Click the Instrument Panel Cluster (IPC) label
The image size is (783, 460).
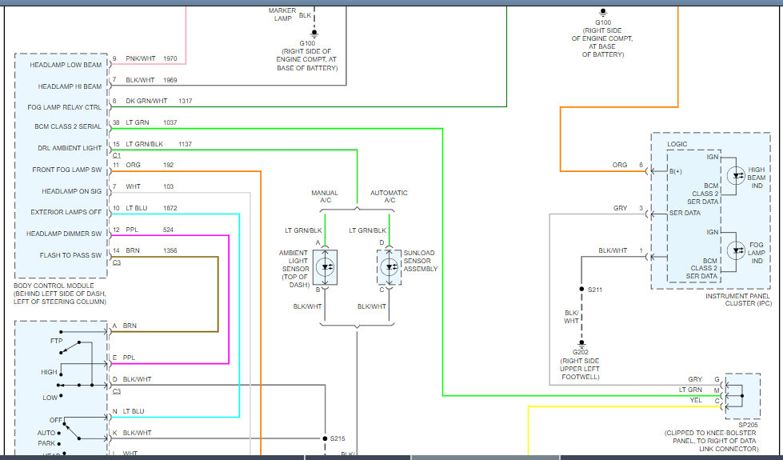[738, 300]
